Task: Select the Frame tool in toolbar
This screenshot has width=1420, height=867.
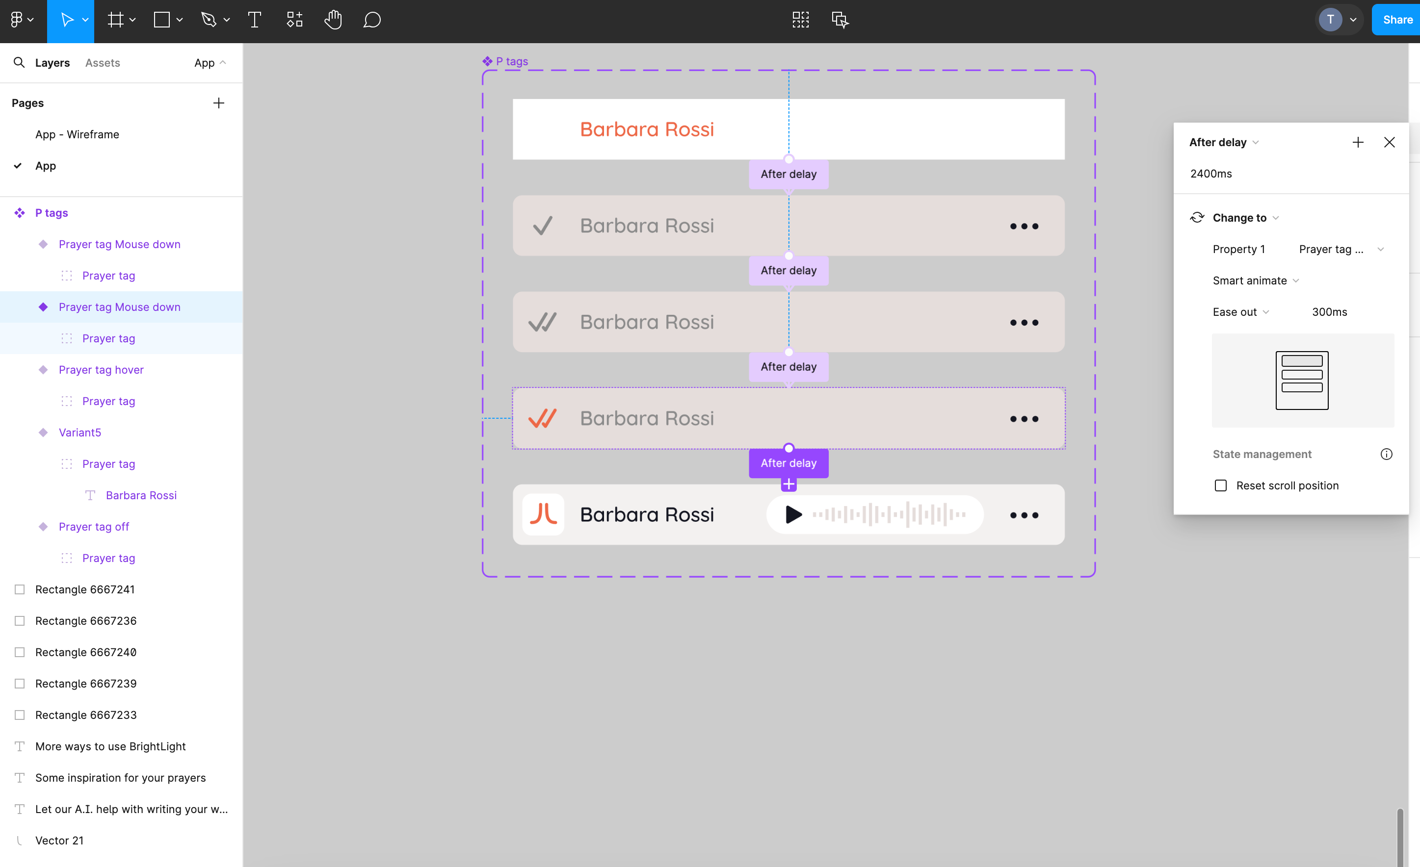Action: (115, 19)
